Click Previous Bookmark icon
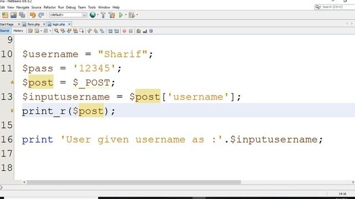 pos(89,31)
